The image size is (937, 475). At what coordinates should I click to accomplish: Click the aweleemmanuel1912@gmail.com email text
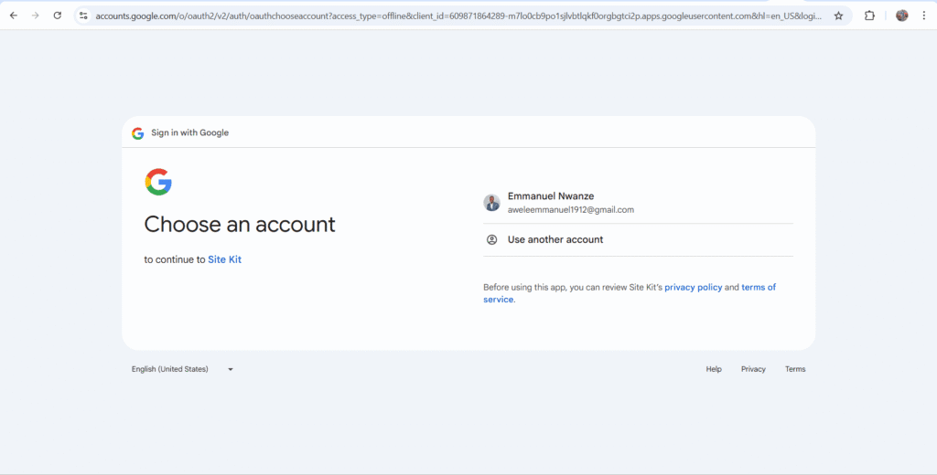[571, 210]
